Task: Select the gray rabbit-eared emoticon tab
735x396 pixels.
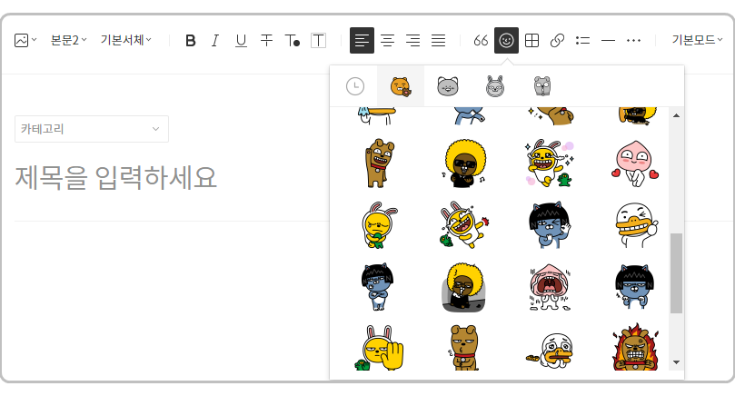Action: point(495,86)
